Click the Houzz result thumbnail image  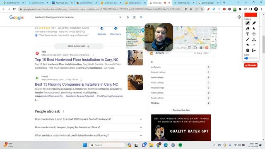[135, 82]
